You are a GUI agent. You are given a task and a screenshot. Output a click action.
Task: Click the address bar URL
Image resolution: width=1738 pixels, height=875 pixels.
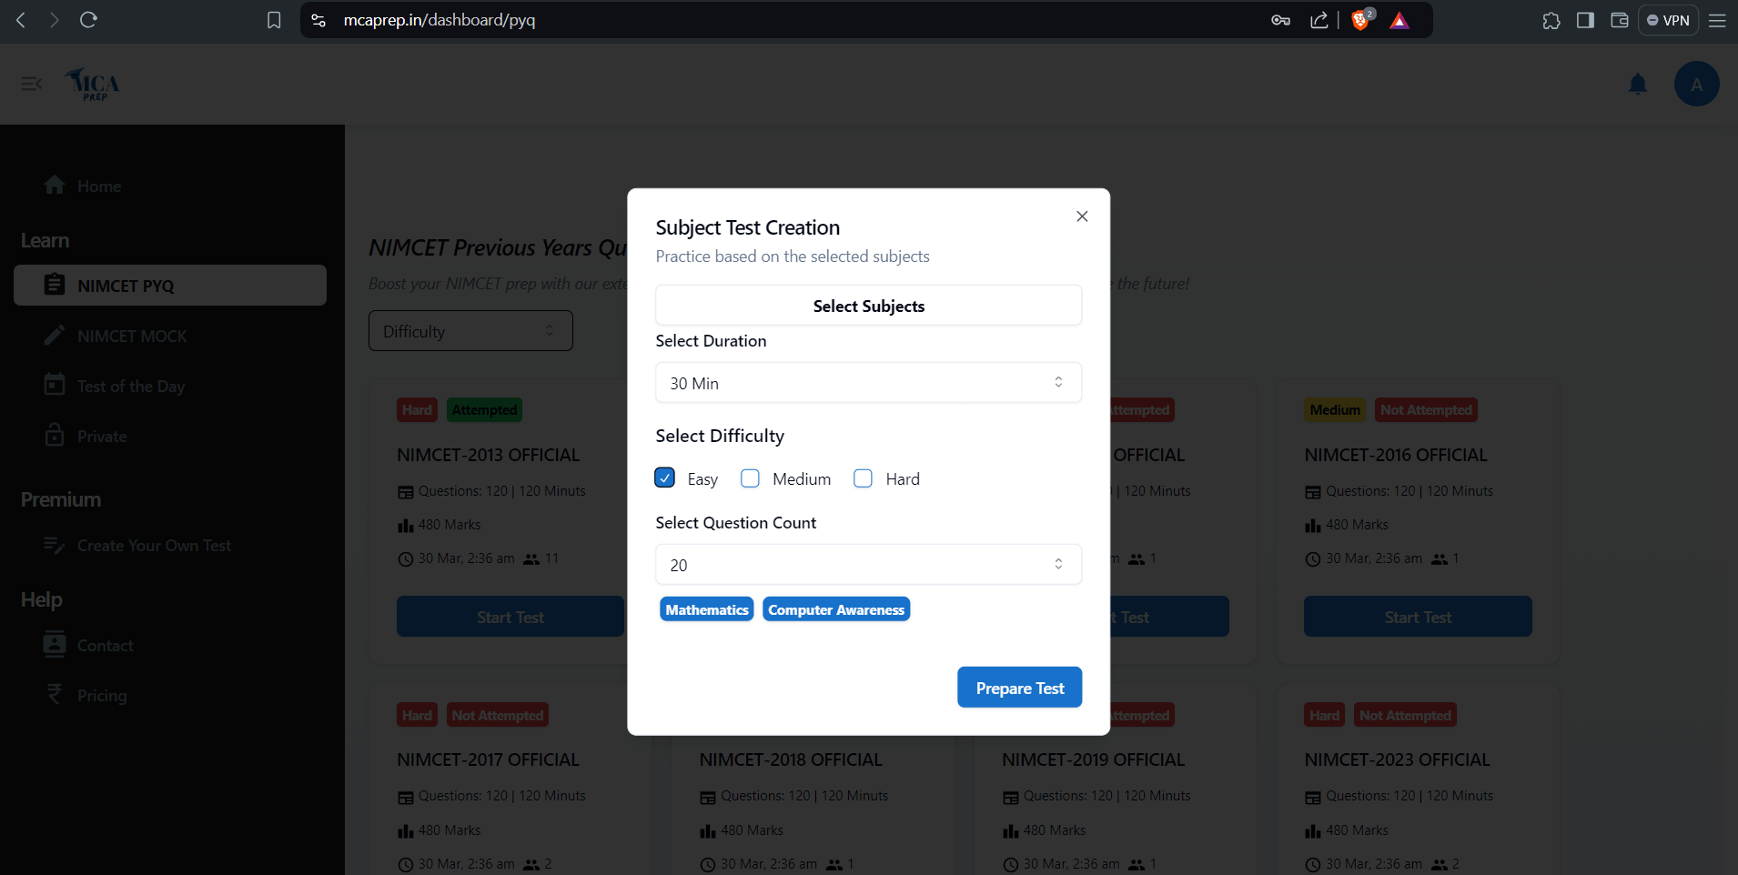point(440,20)
